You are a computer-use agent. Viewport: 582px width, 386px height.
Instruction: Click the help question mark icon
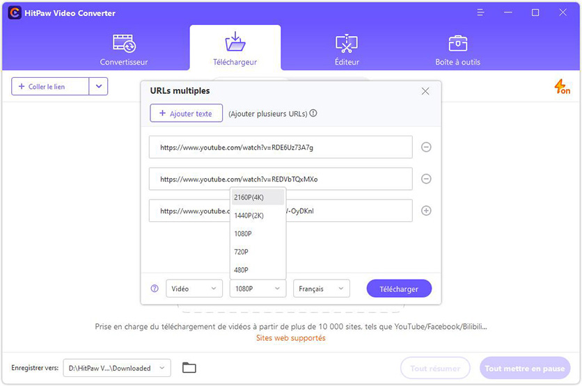[x=155, y=289]
